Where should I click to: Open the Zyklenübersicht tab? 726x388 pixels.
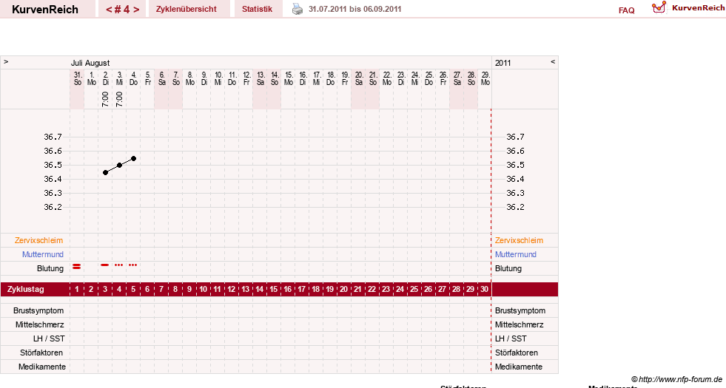[186, 9]
